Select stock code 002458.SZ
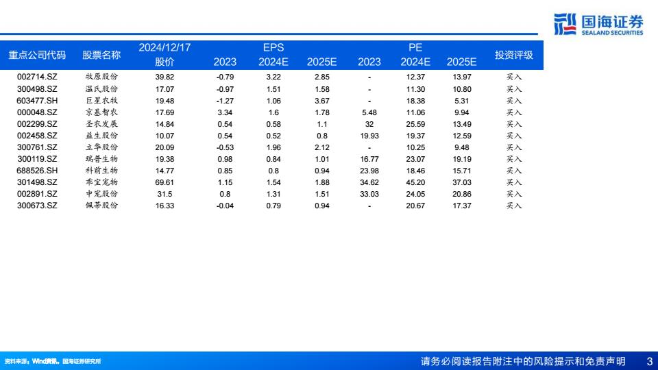 click(x=37, y=136)
